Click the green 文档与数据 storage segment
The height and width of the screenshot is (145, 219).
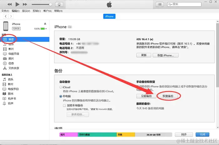click(97, 135)
